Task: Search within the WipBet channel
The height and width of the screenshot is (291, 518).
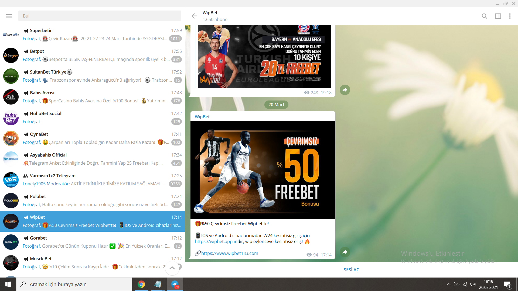Action: pyautogui.click(x=485, y=16)
